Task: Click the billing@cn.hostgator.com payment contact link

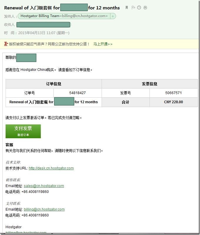Action: (x=44, y=209)
